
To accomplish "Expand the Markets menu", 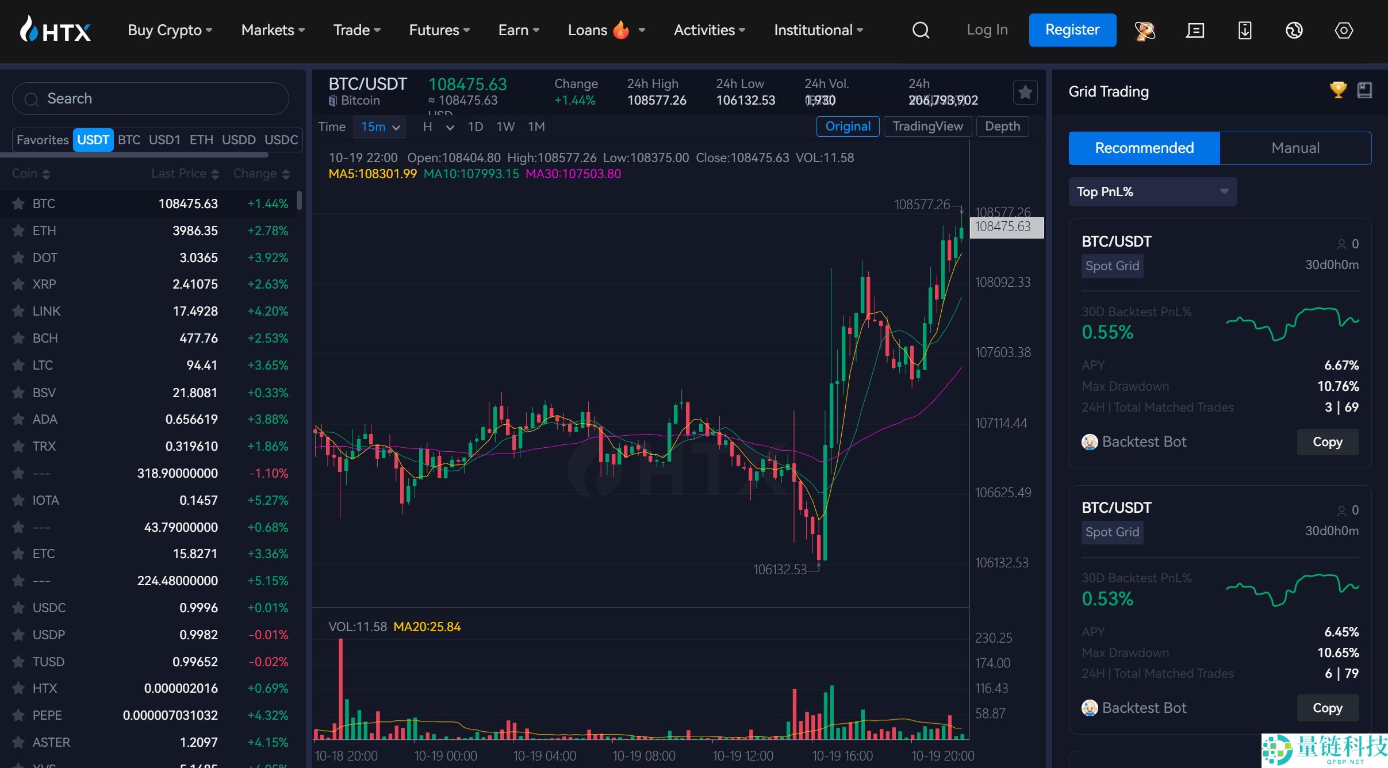I will point(273,30).
